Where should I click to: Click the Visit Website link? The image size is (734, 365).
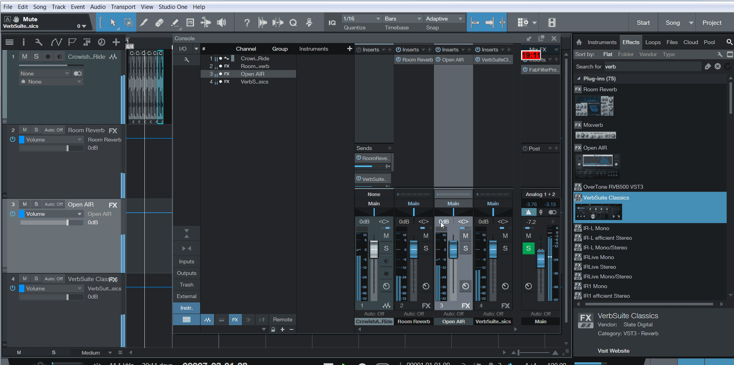click(613, 351)
